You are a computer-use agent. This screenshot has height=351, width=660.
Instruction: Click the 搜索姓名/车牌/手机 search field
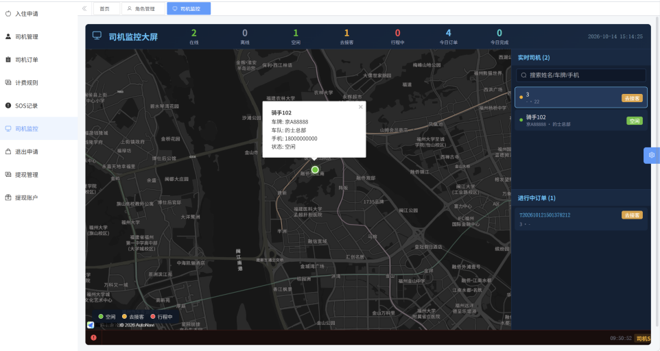(x=581, y=75)
